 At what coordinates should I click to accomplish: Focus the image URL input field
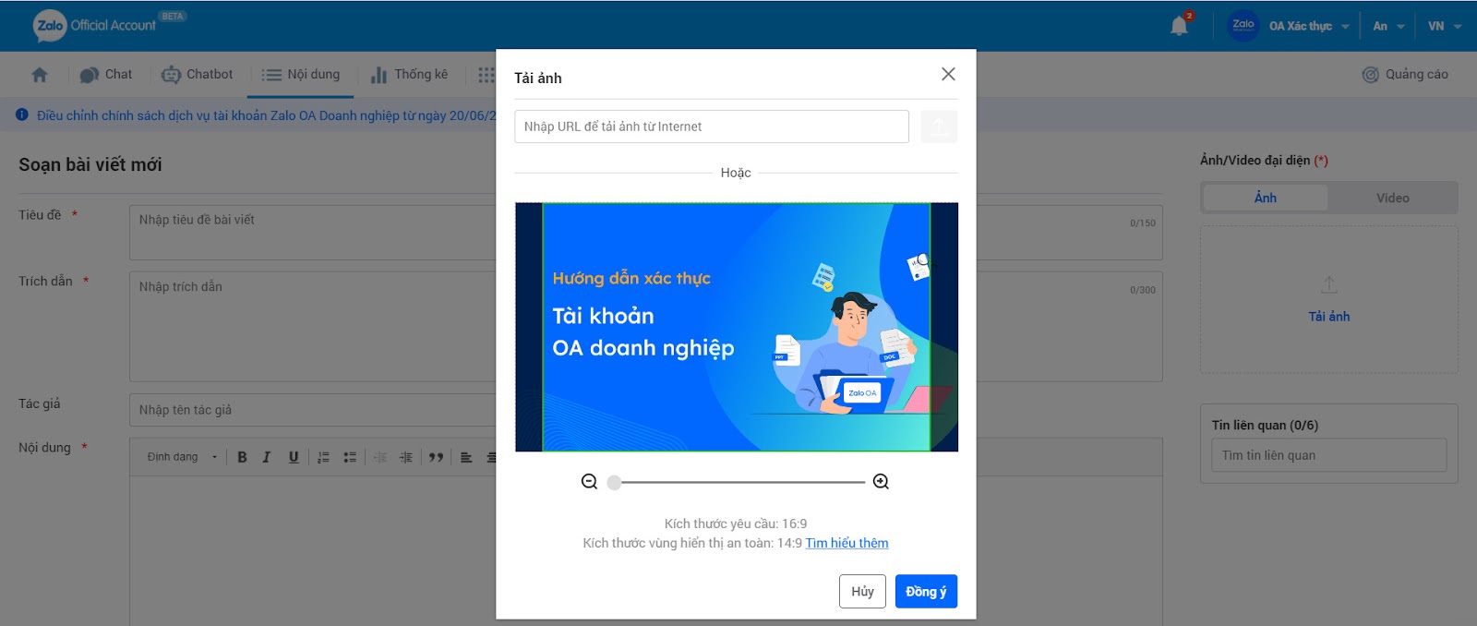(712, 126)
